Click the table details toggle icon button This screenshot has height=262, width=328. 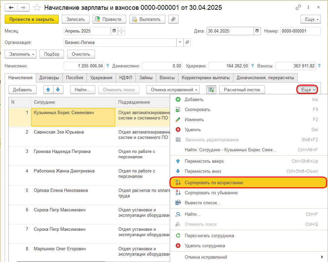211,90
